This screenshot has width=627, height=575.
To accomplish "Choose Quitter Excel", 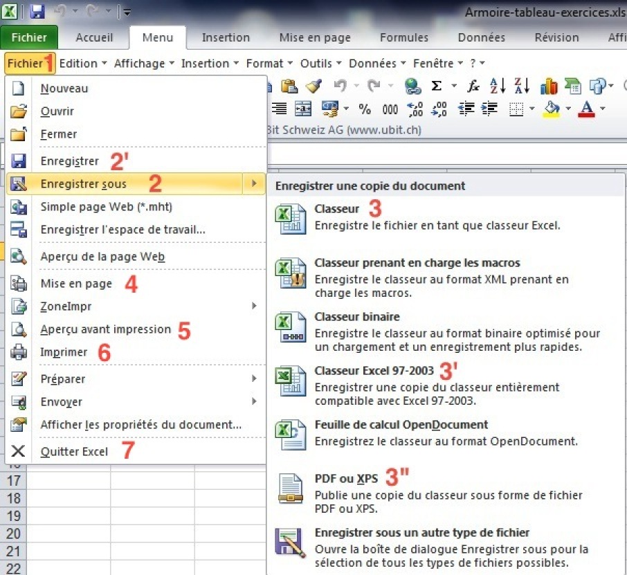I will (136, 451).
